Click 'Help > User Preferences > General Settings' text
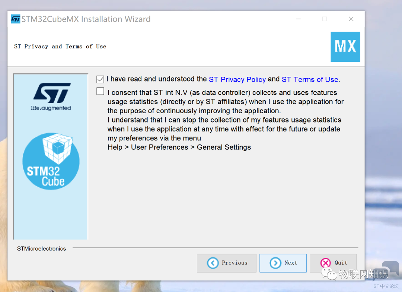 [x=179, y=147]
